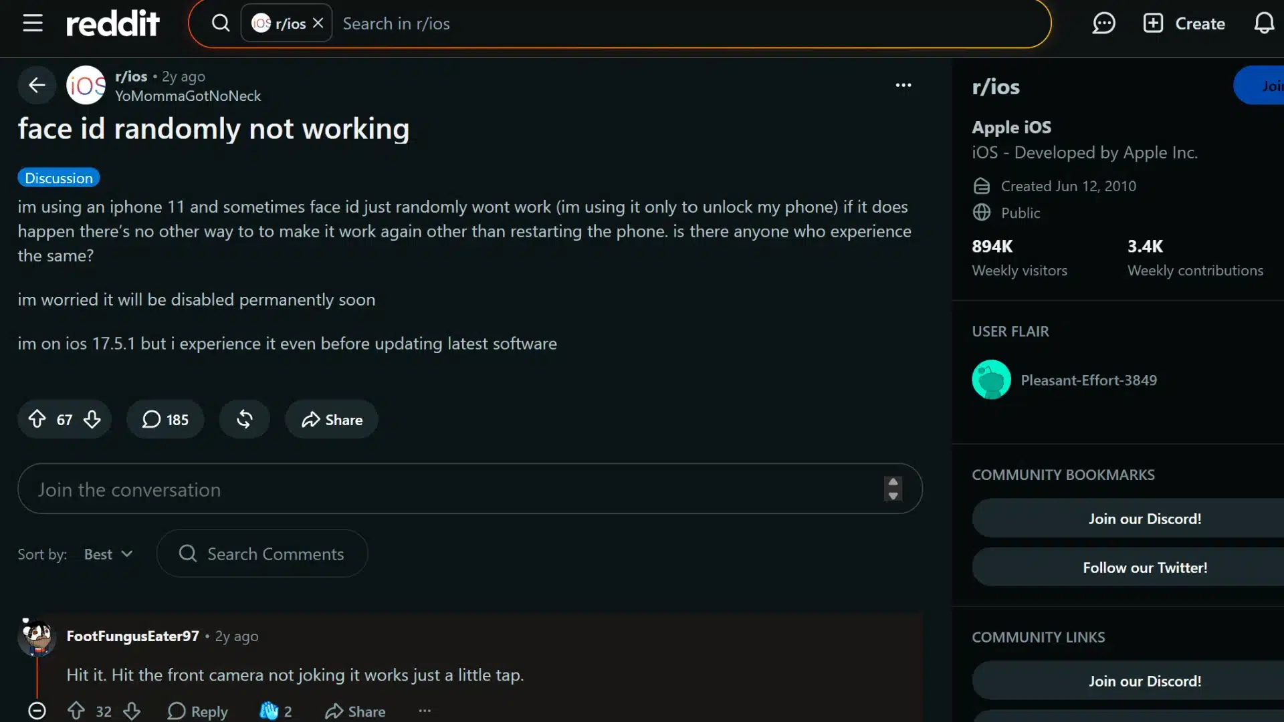Open r/ios link in post header
Image resolution: width=1284 pixels, height=722 pixels.
tap(131, 76)
